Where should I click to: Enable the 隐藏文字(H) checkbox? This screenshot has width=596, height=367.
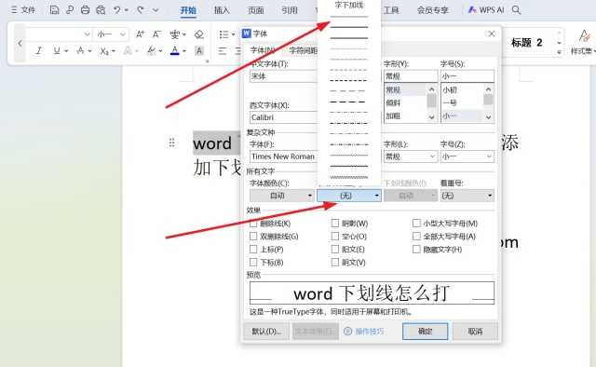coord(416,249)
